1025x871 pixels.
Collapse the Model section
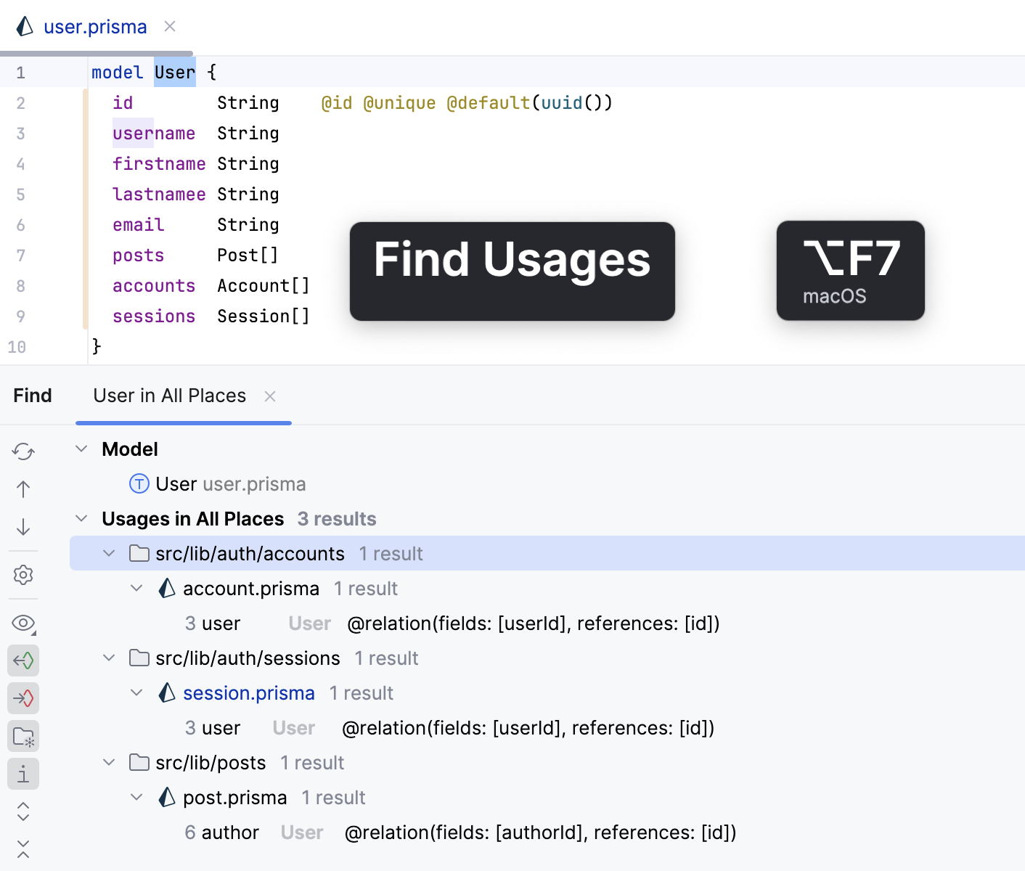click(81, 449)
